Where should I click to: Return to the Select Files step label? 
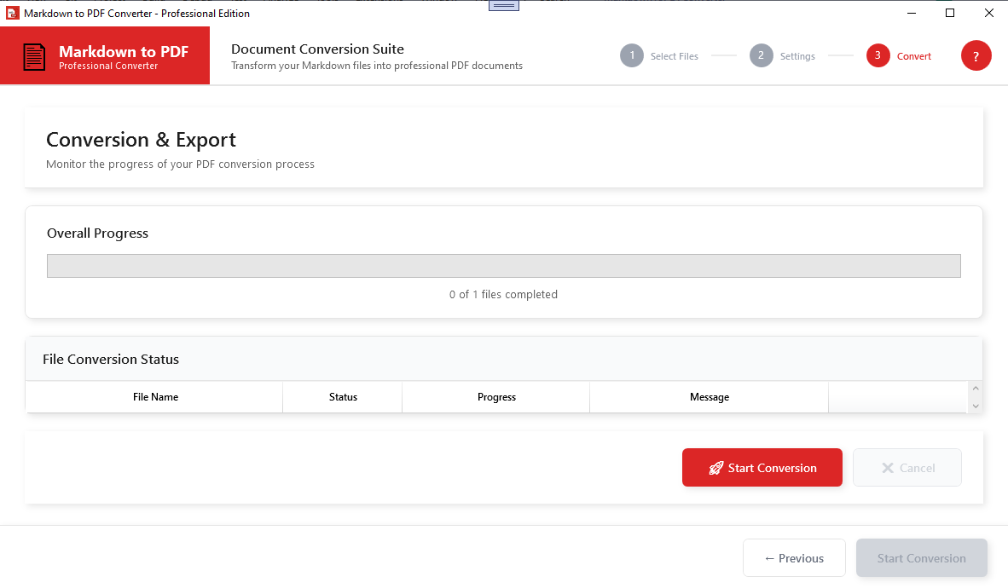tap(674, 56)
